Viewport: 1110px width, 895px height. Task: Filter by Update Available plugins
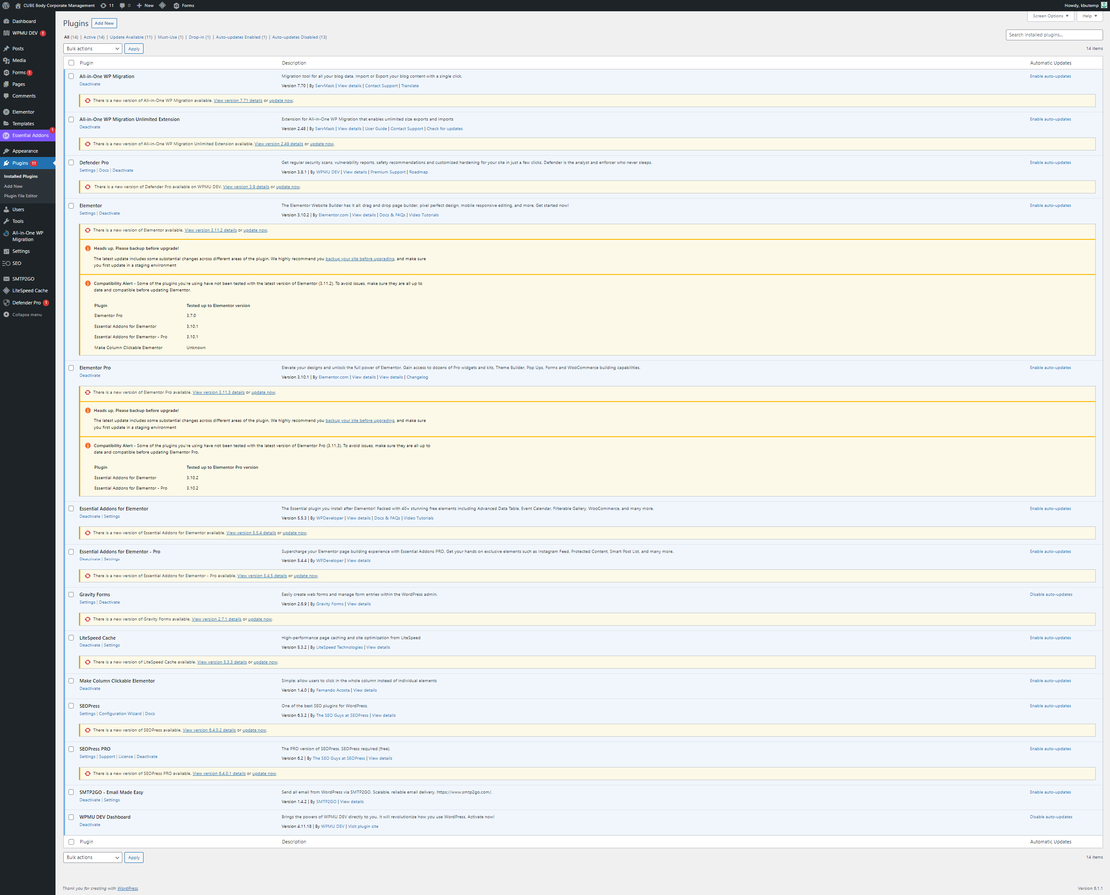click(127, 37)
